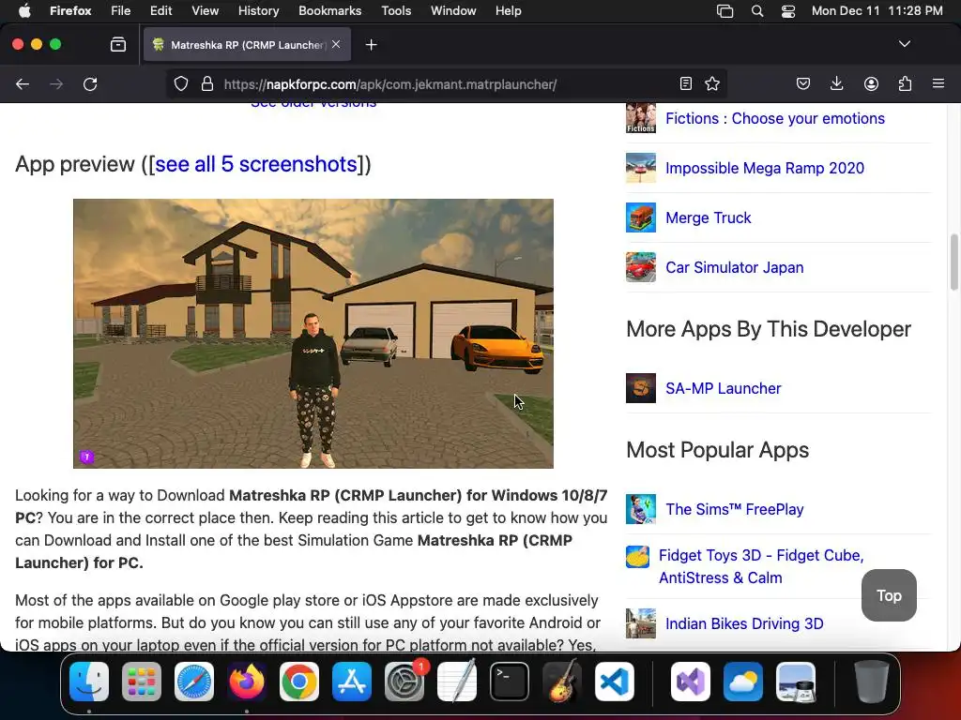This screenshot has width=961, height=720.
Task: Open the Tools menu
Action: point(396,11)
